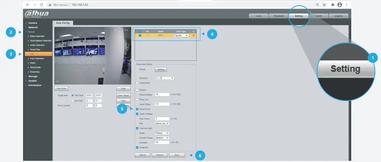This screenshot has width=381, height=162.
Task: Toggle the Audio Linkage checkbox
Action: (137, 114)
